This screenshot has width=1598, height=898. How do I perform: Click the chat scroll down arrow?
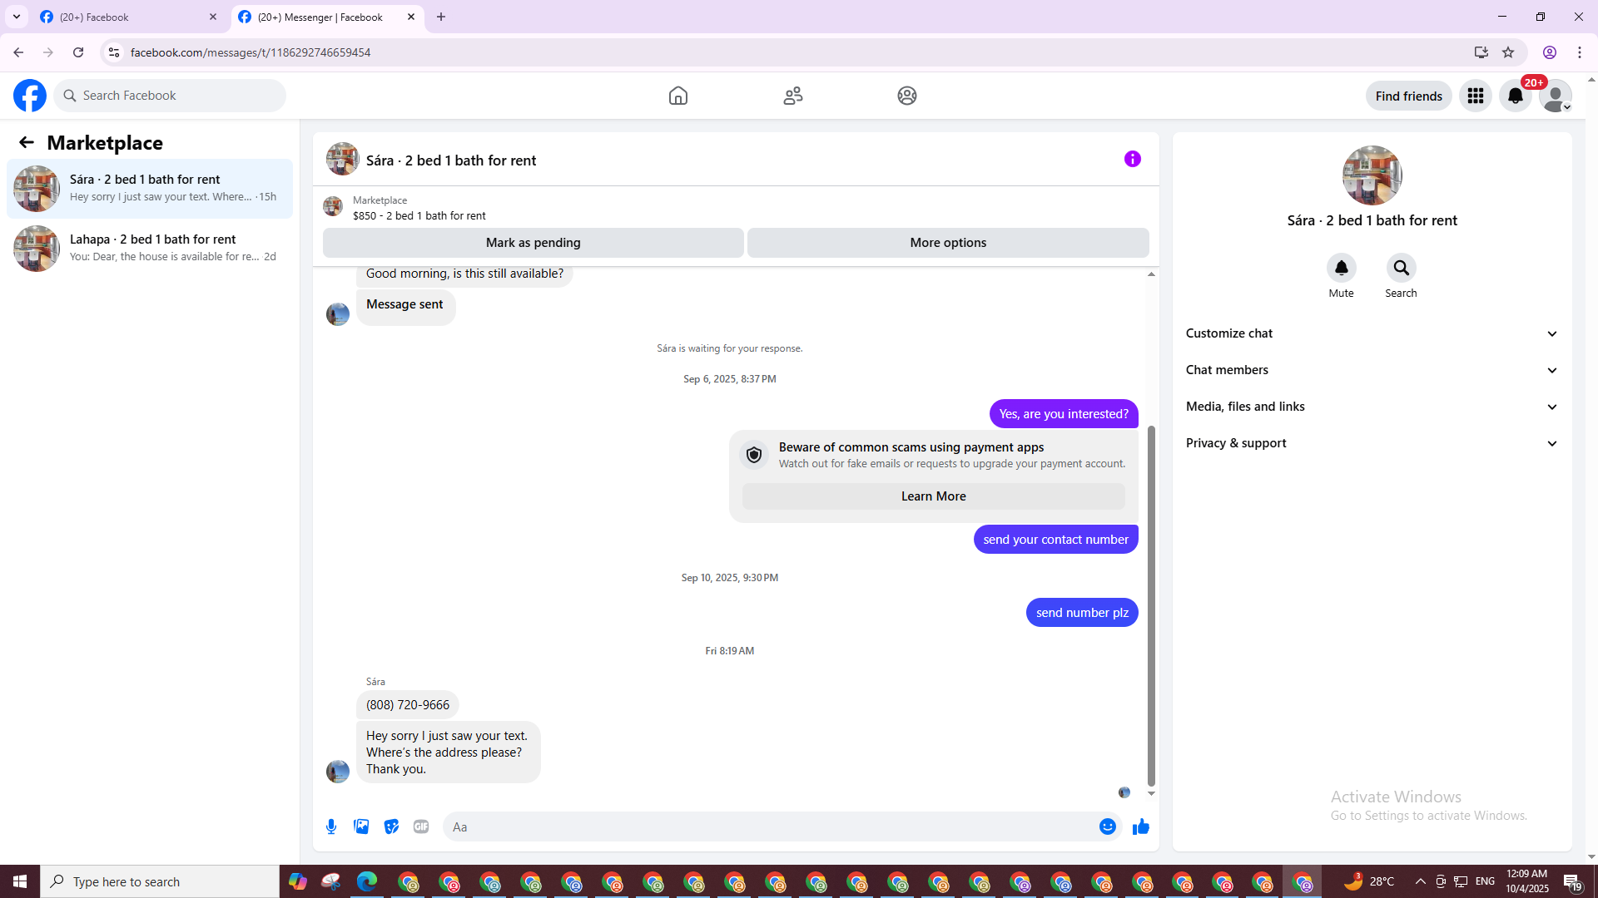[1152, 794]
